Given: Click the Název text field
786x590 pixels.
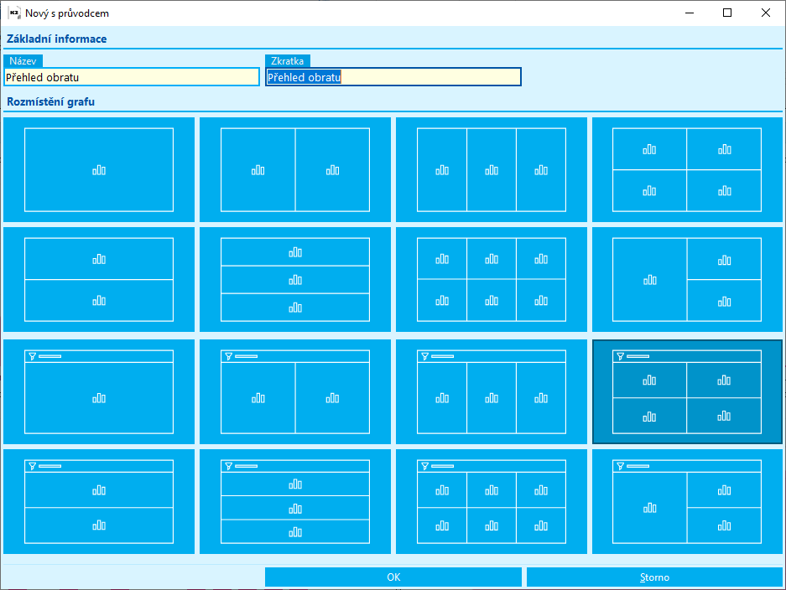Looking at the screenshot, I should (x=132, y=77).
